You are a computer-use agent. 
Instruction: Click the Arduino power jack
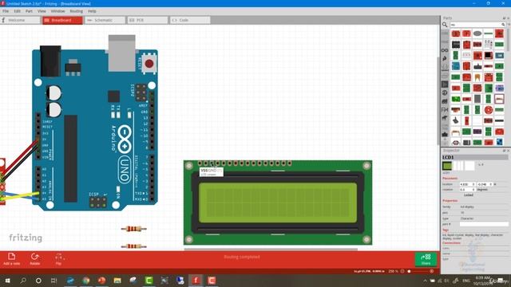(50, 61)
